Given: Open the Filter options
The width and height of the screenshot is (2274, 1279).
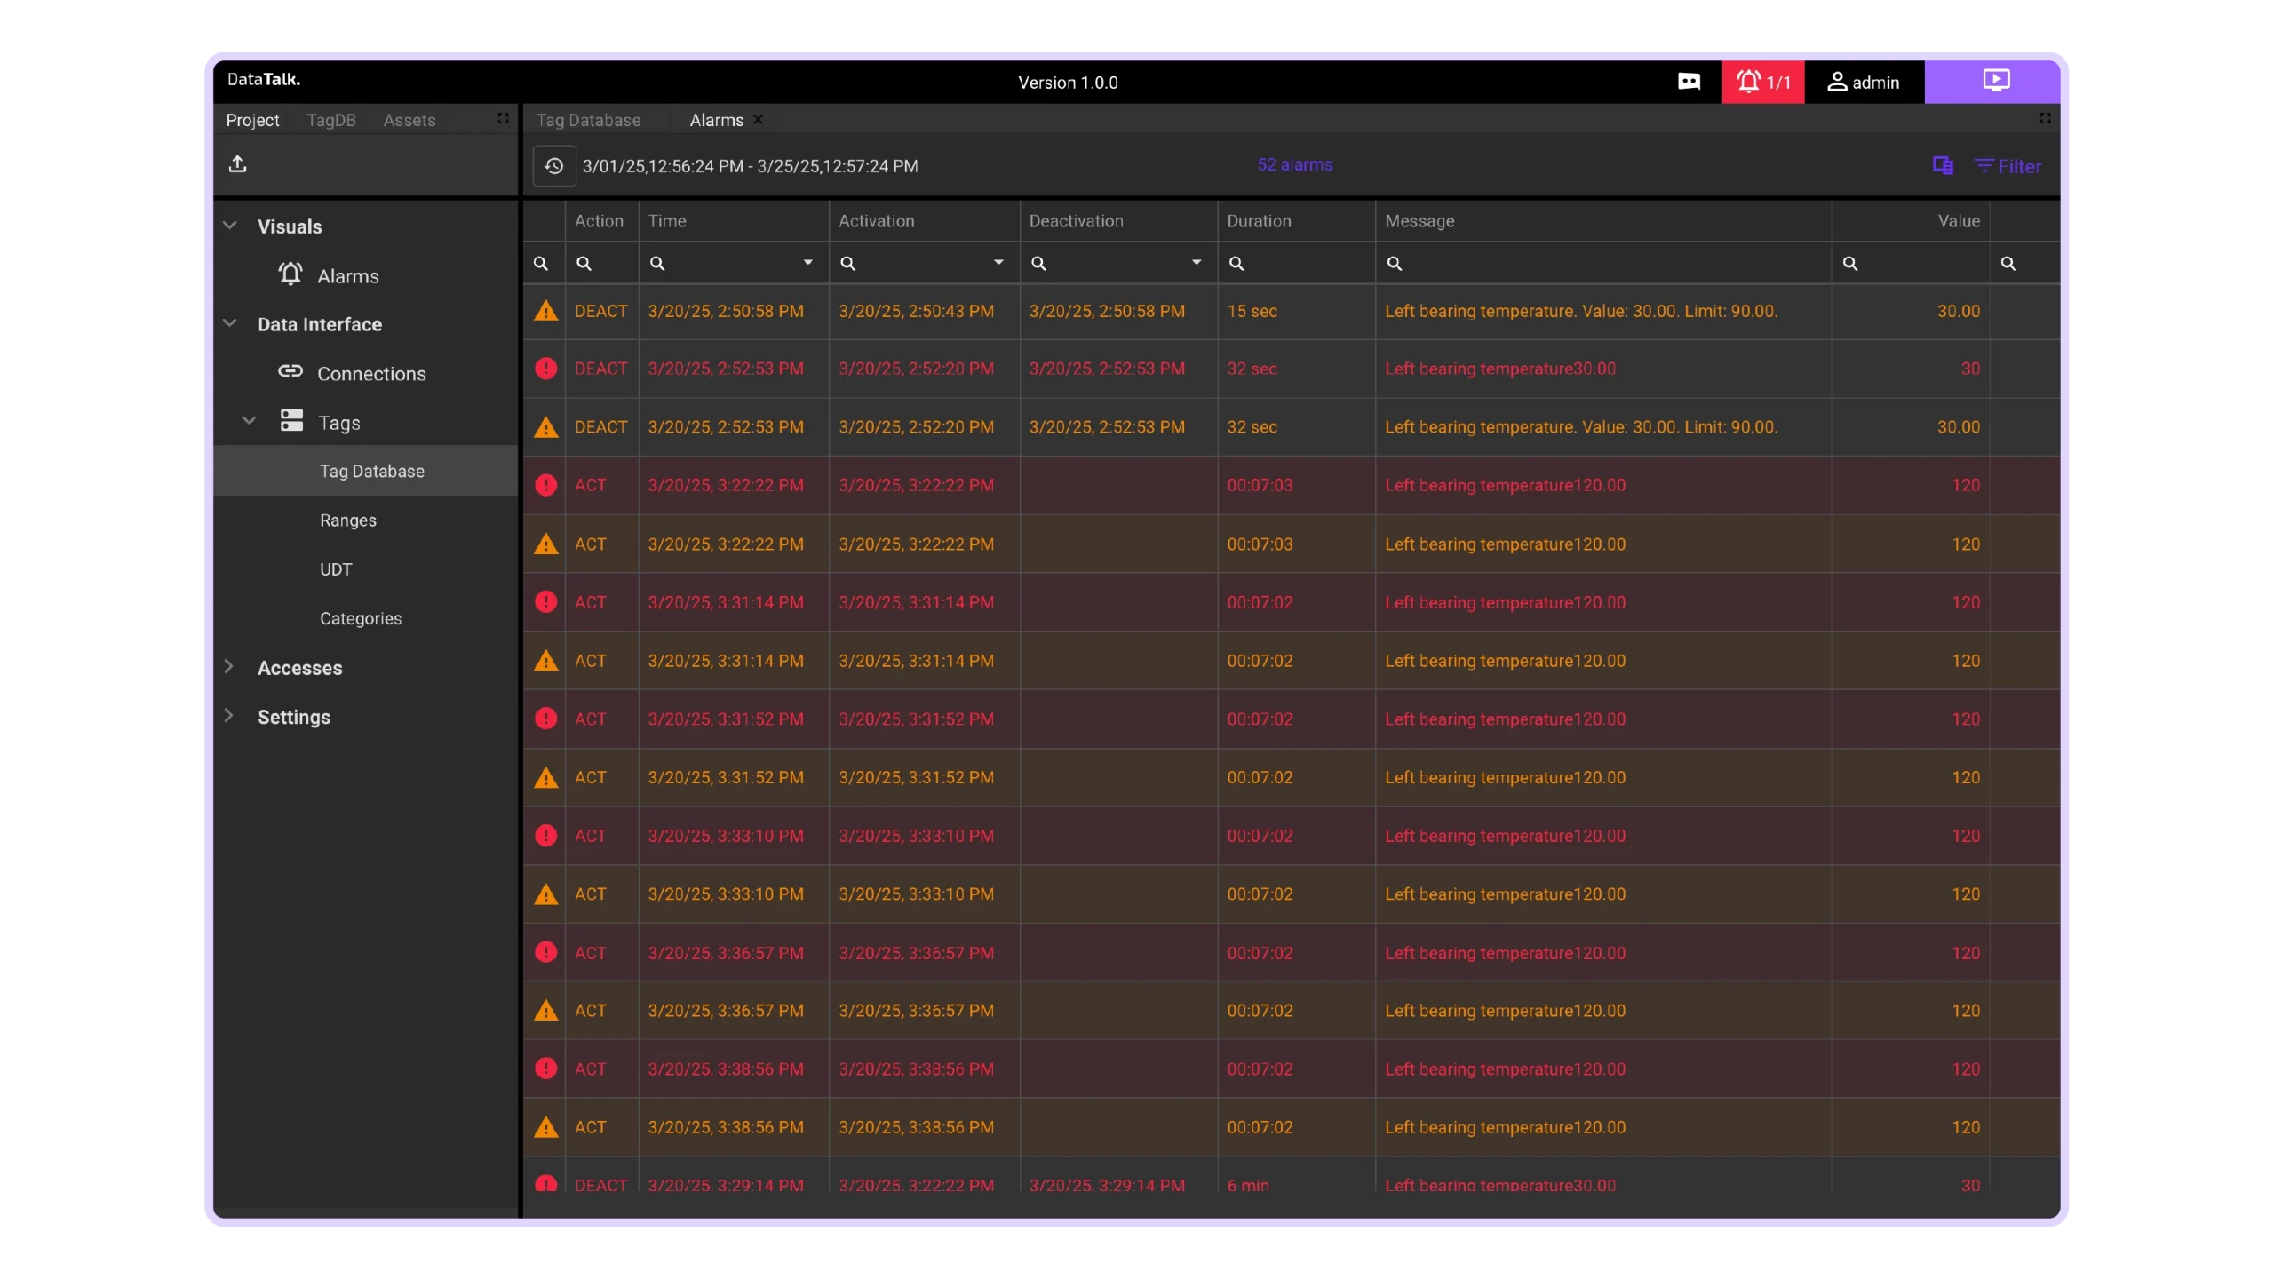Looking at the screenshot, I should [x=2008, y=166].
